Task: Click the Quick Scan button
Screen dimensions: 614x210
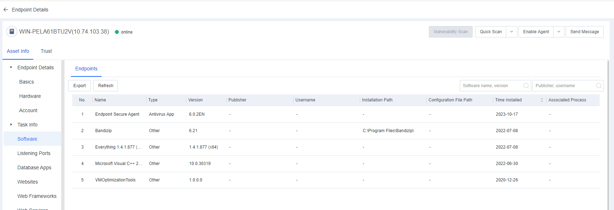Action: [490, 32]
